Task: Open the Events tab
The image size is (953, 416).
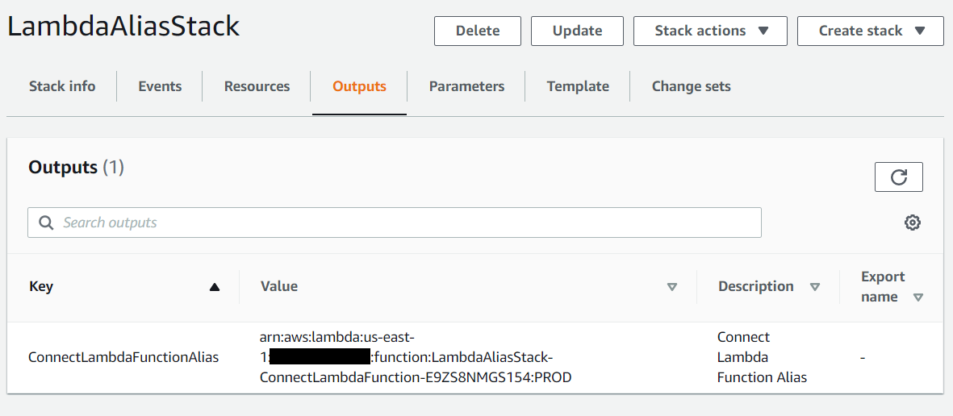Action: click(x=160, y=86)
